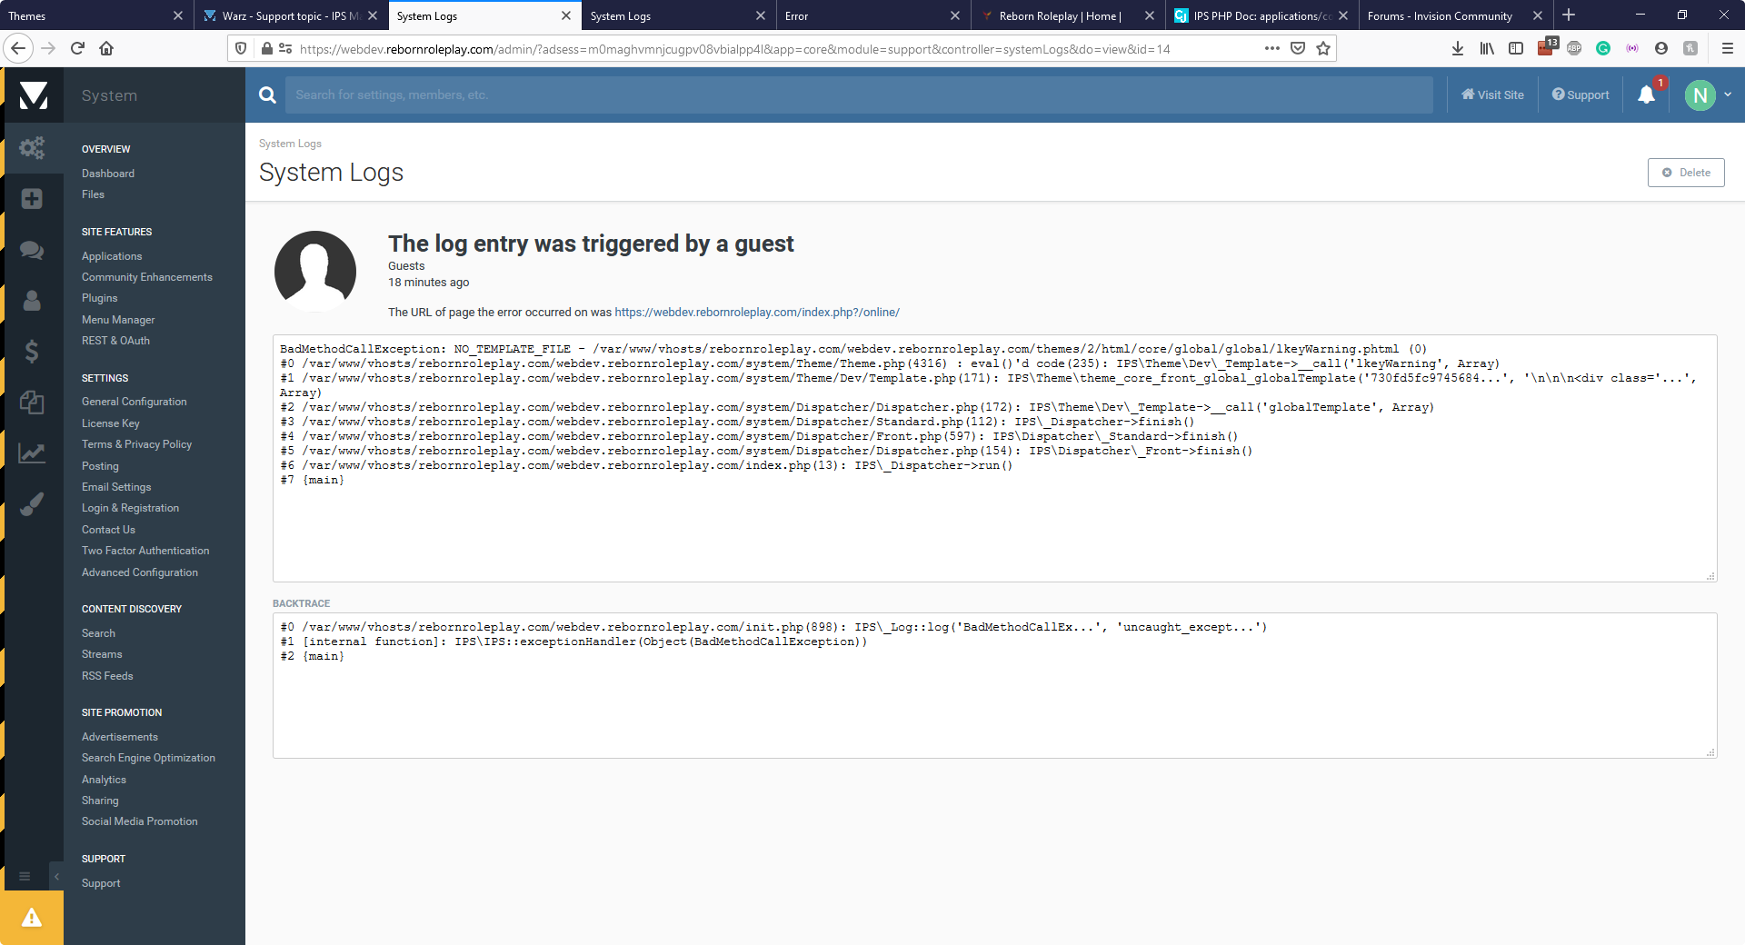Open REST & OAuth menu item

115,341
